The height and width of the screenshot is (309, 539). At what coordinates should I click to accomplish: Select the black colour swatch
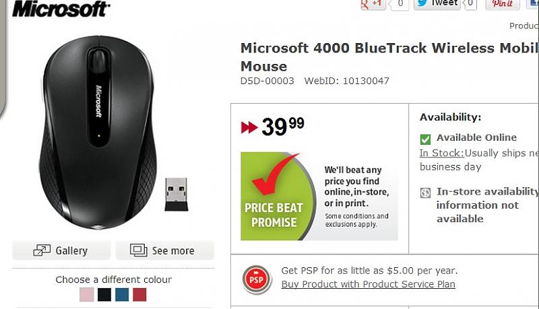(x=104, y=295)
